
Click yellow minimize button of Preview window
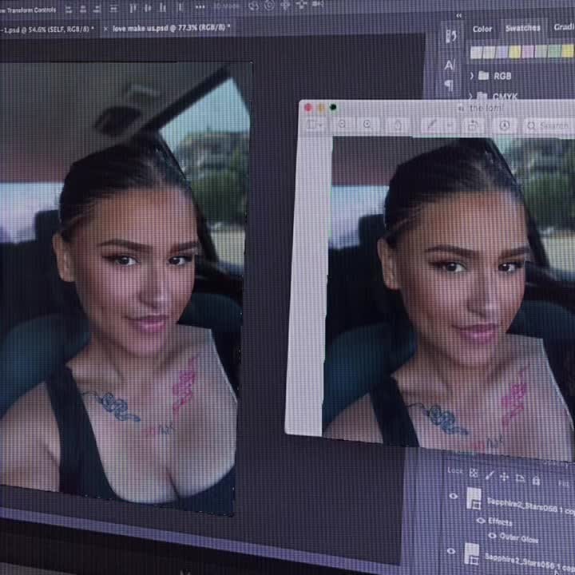click(x=321, y=108)
